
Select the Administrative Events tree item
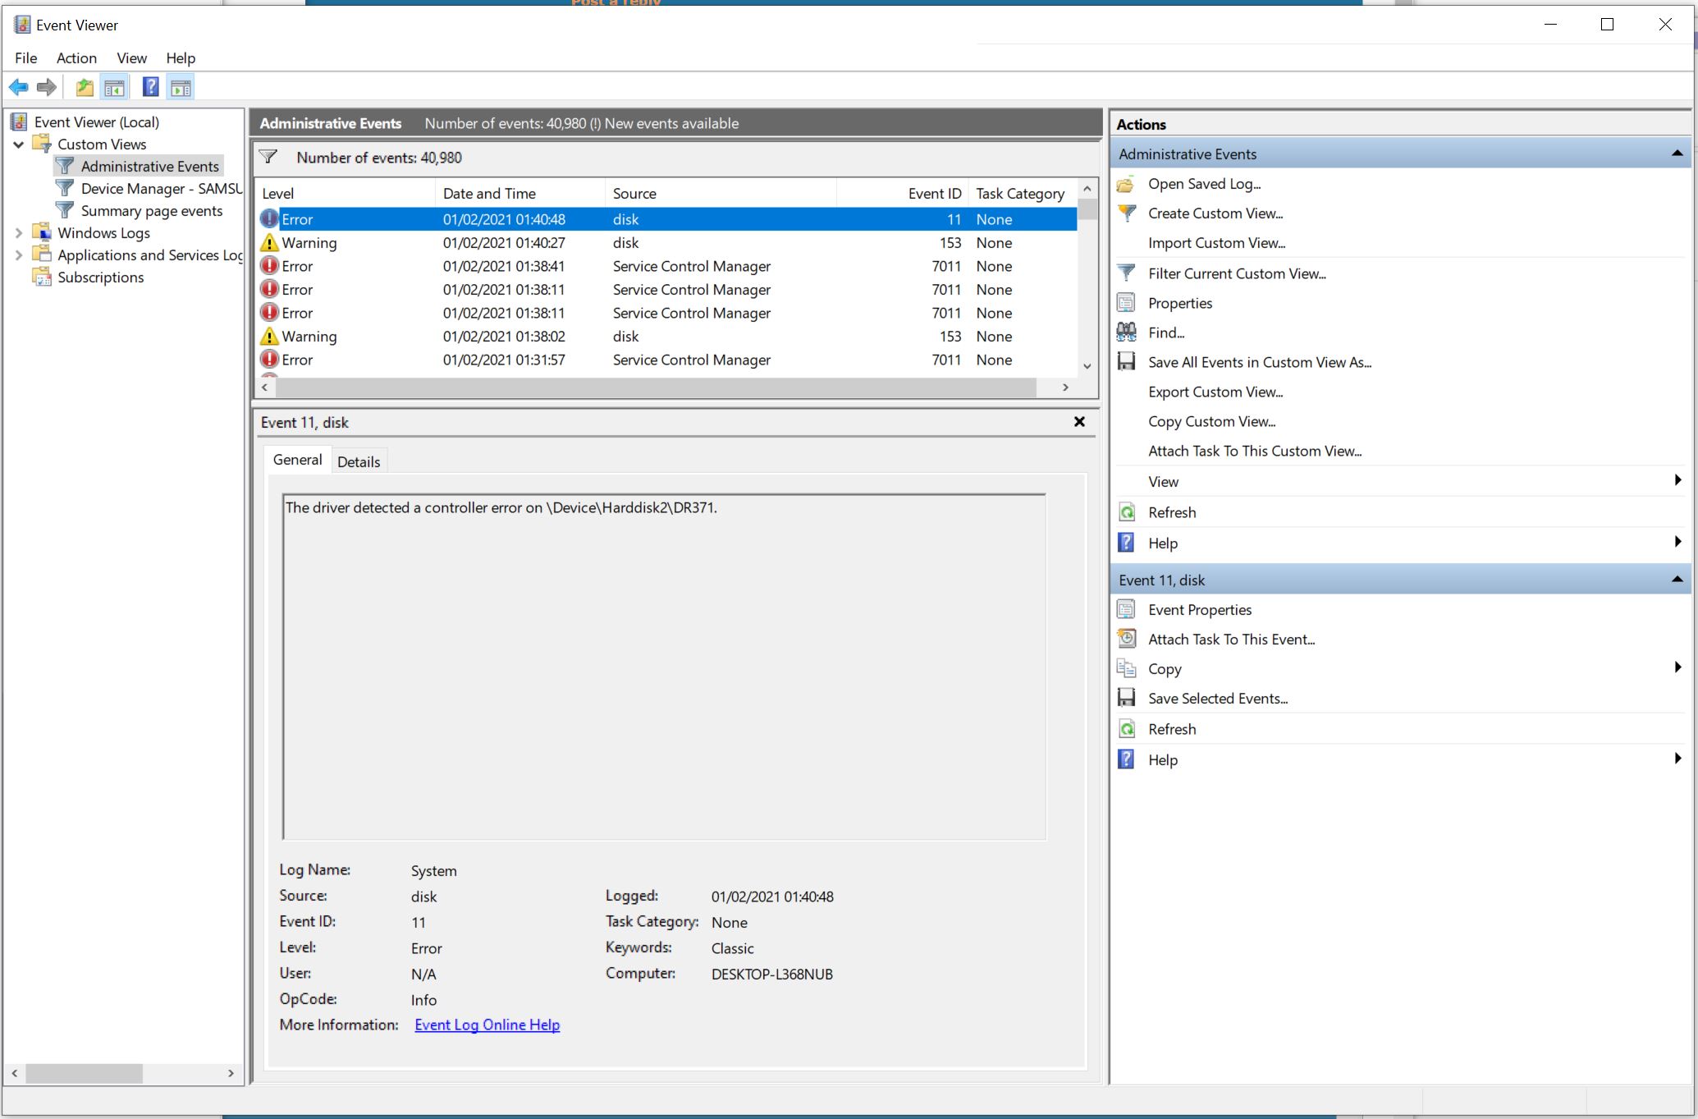coord(149,167)
